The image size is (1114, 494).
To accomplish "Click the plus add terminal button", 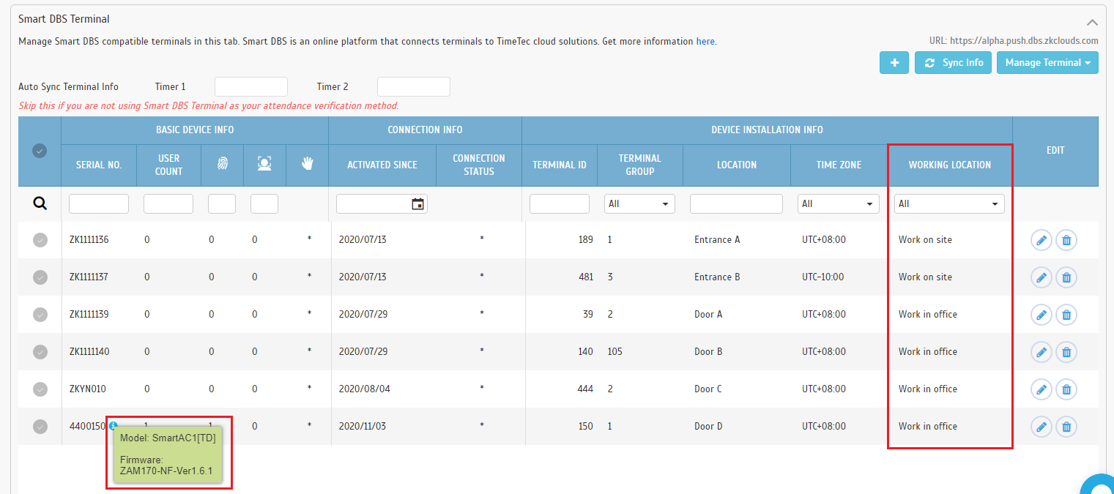I will (894, 63).
